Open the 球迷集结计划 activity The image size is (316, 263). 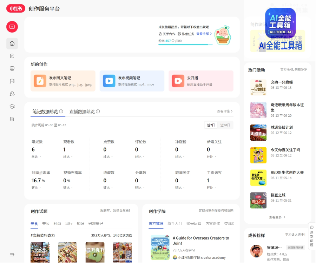tap(282, 127)
